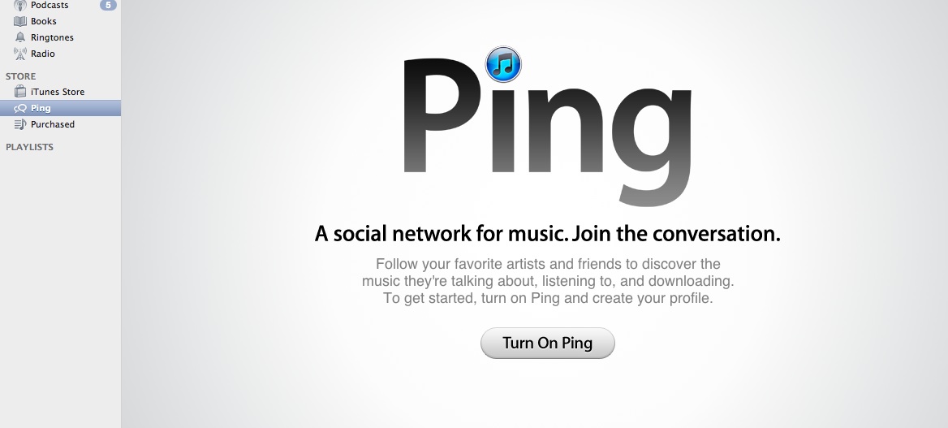Open the Books library section label
This screenshot has height=428, width=948.
pyautogui.click(x=44, y=21)
